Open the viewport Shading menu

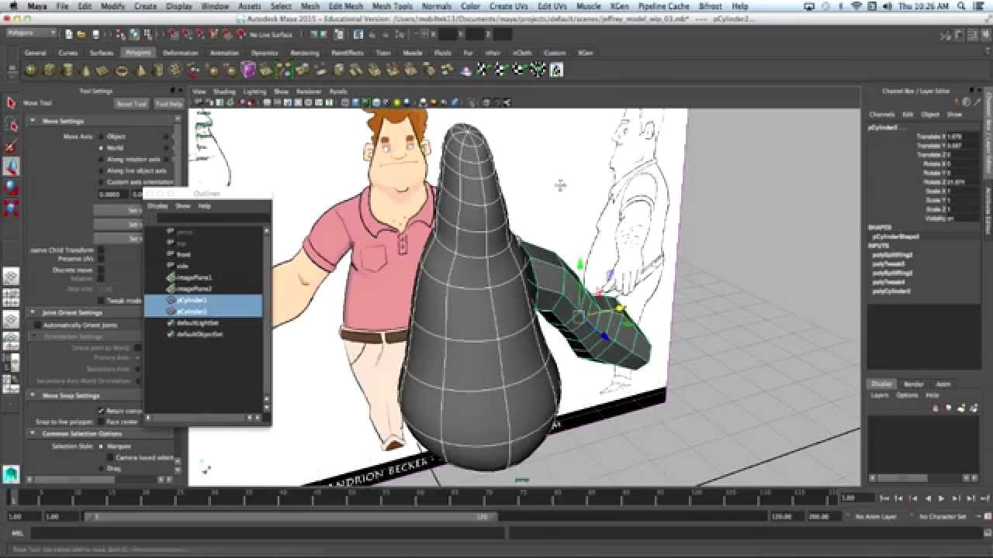[224, 91]
